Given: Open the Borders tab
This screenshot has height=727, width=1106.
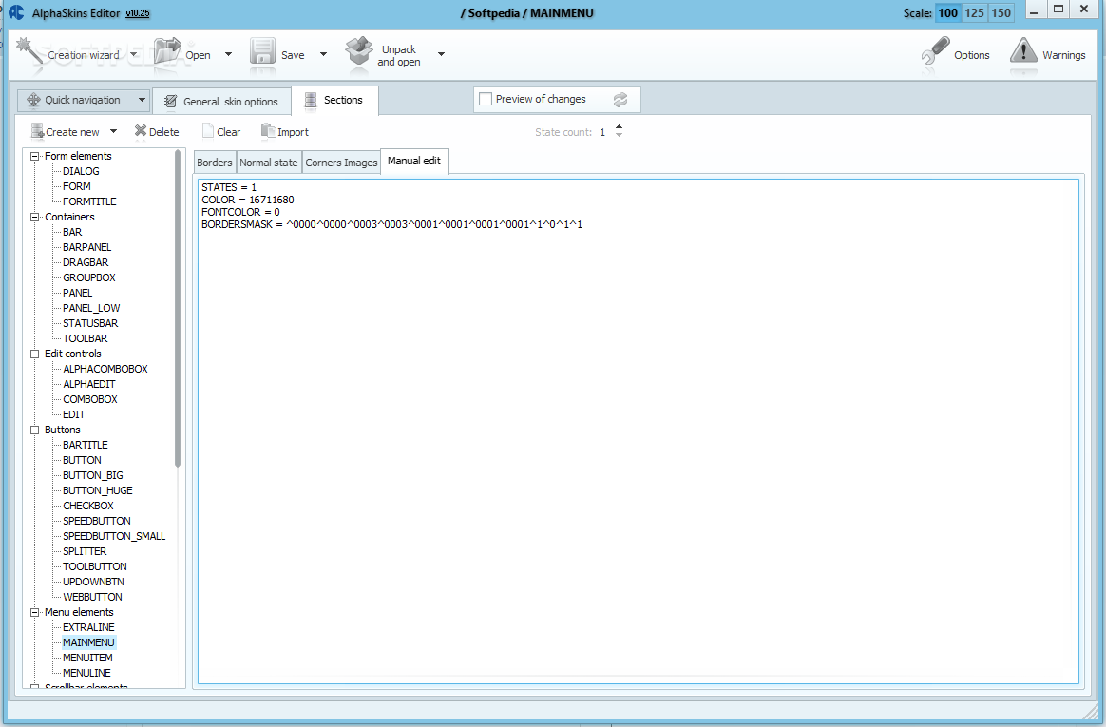Looking at the screenshot, I should pyautogui.click(x=215, y=163).
